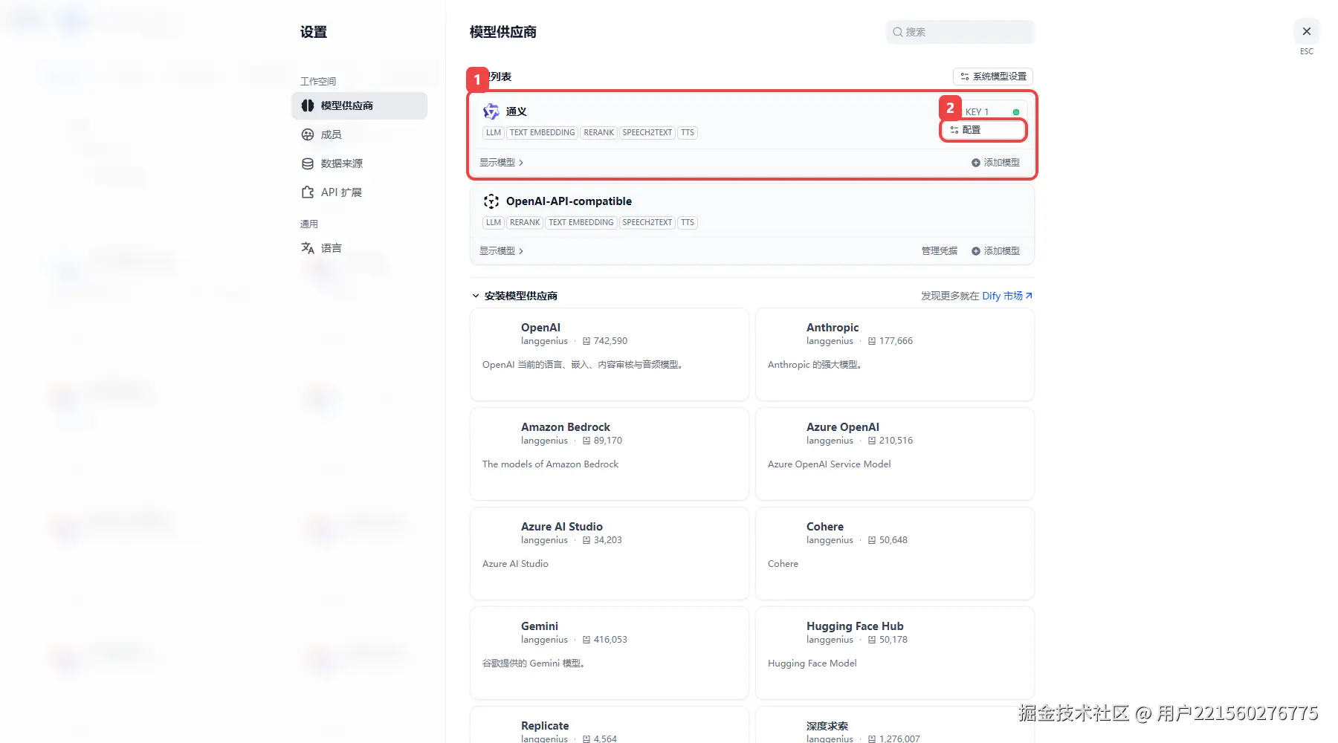Click the API 扩展 puzzle icon
The image size is (1338, 743).
coord(308,192)
